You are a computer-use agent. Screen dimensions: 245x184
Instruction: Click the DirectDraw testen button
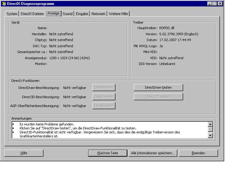coord(158,87)
